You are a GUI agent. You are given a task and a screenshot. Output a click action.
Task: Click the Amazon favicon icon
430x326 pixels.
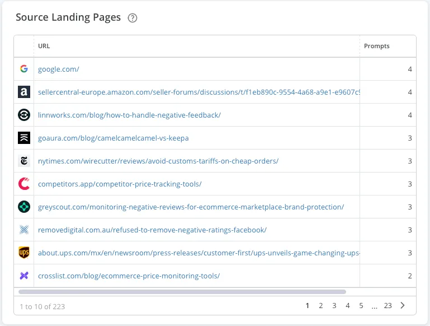pyautogui.click(x=23, y=92)
